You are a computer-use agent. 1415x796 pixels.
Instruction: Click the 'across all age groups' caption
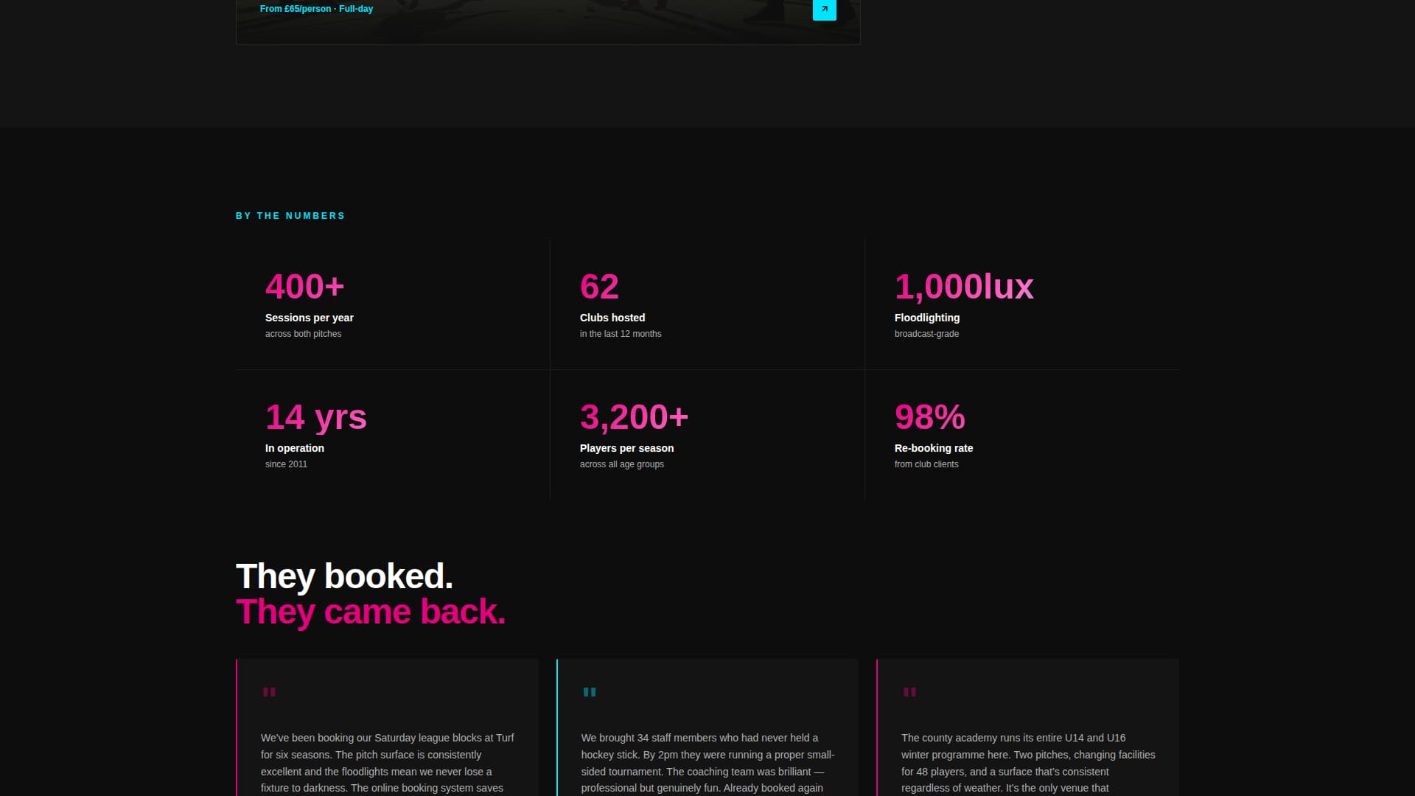[621, 464]
